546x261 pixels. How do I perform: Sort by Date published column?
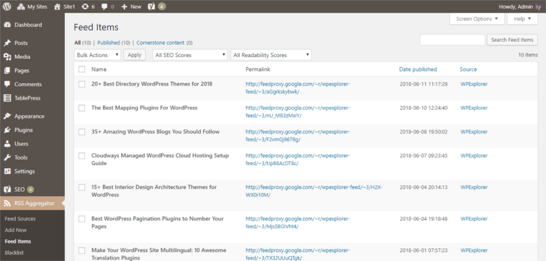(418, 69)
